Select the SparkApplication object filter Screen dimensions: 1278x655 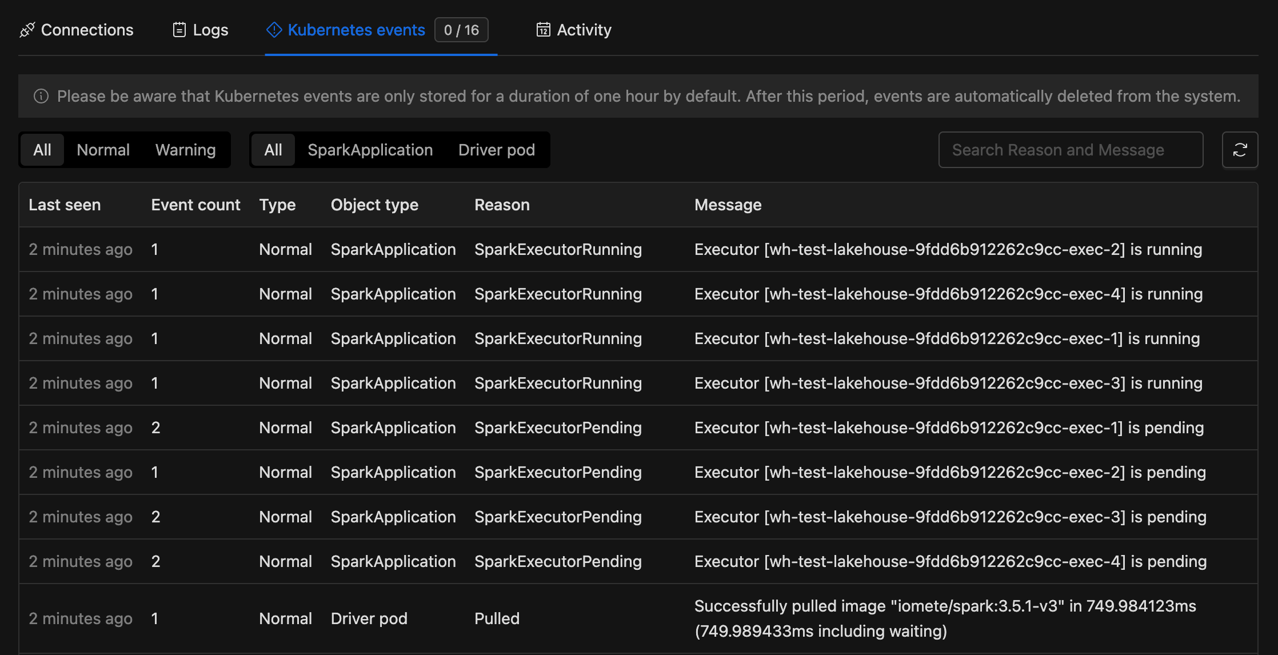click(370, 150)
